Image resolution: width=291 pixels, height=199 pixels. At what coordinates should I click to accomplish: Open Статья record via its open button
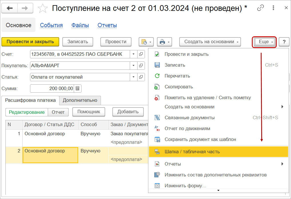(141, 77)
